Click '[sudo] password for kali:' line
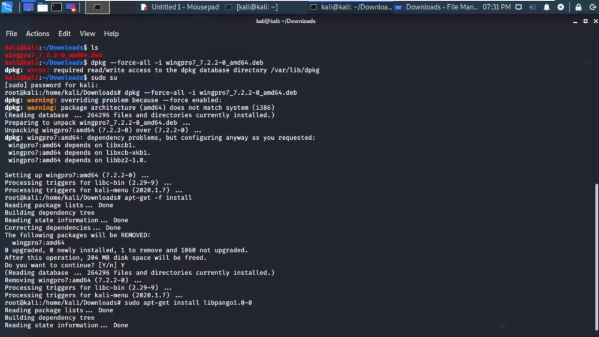 (x=51, y=85)
